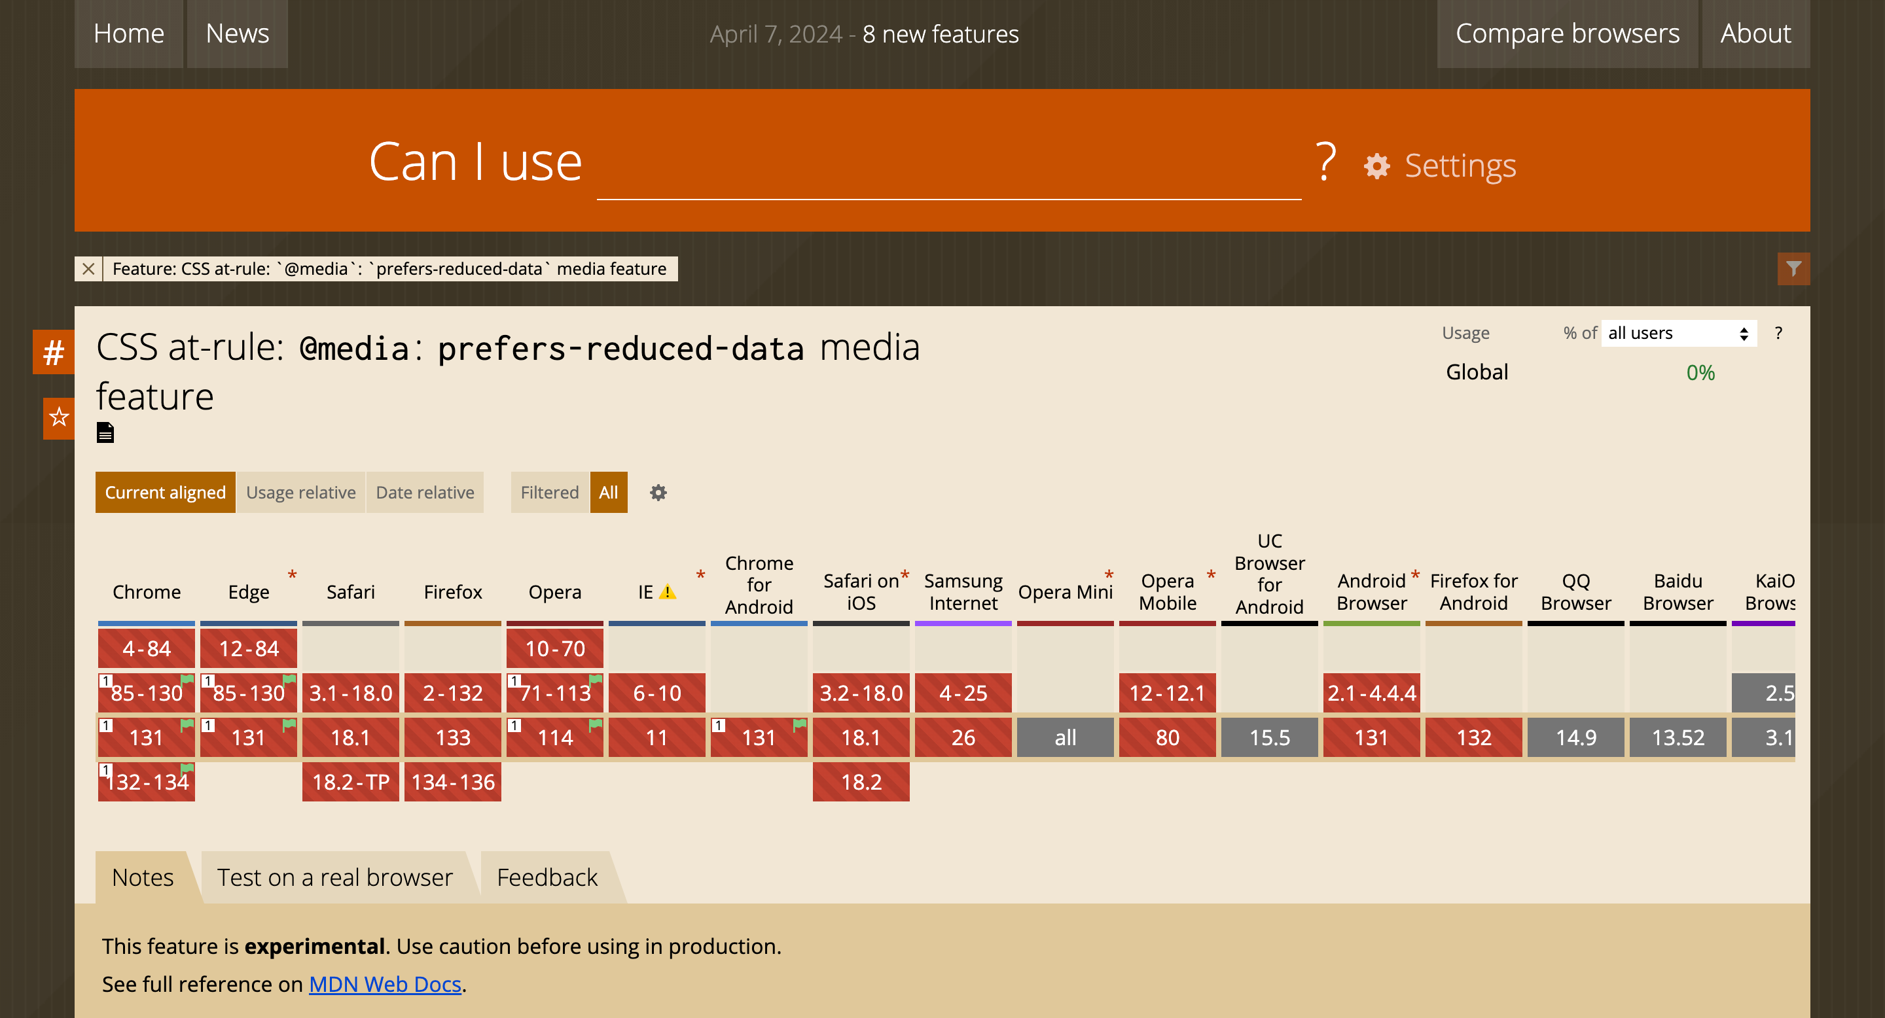Click the filter funnel icon on the right

coord(1792,268)
